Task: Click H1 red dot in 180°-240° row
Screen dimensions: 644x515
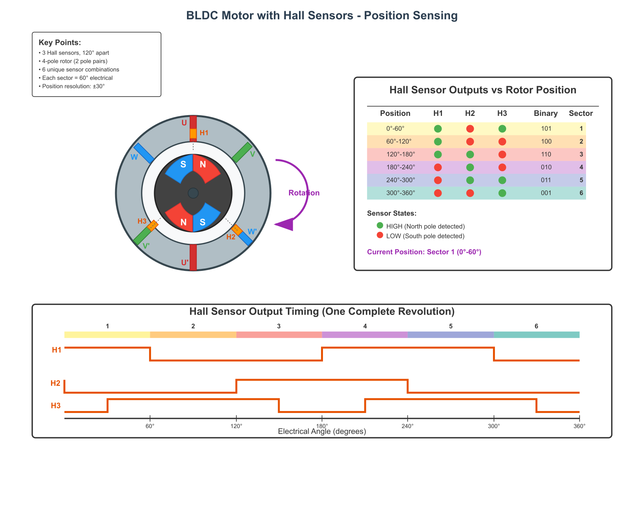Action: point(438,167)
